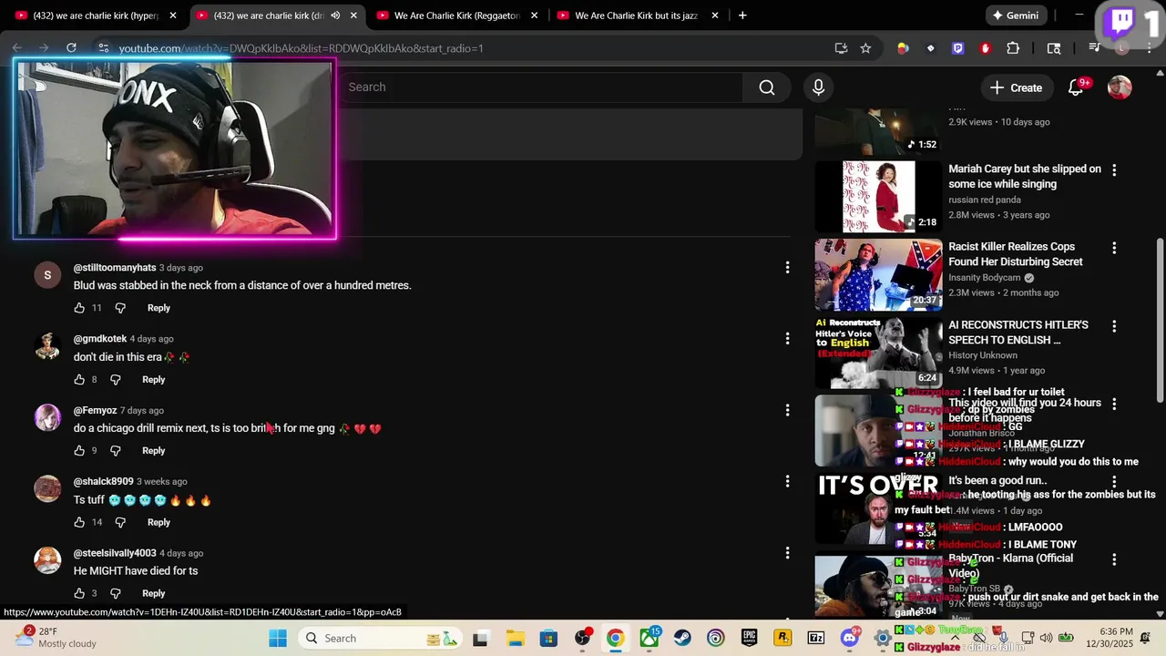Open more options for AI Reconstructs Hitler video
The height and width of the screenshot is (656, 1166).
[x=1114, y=326]
